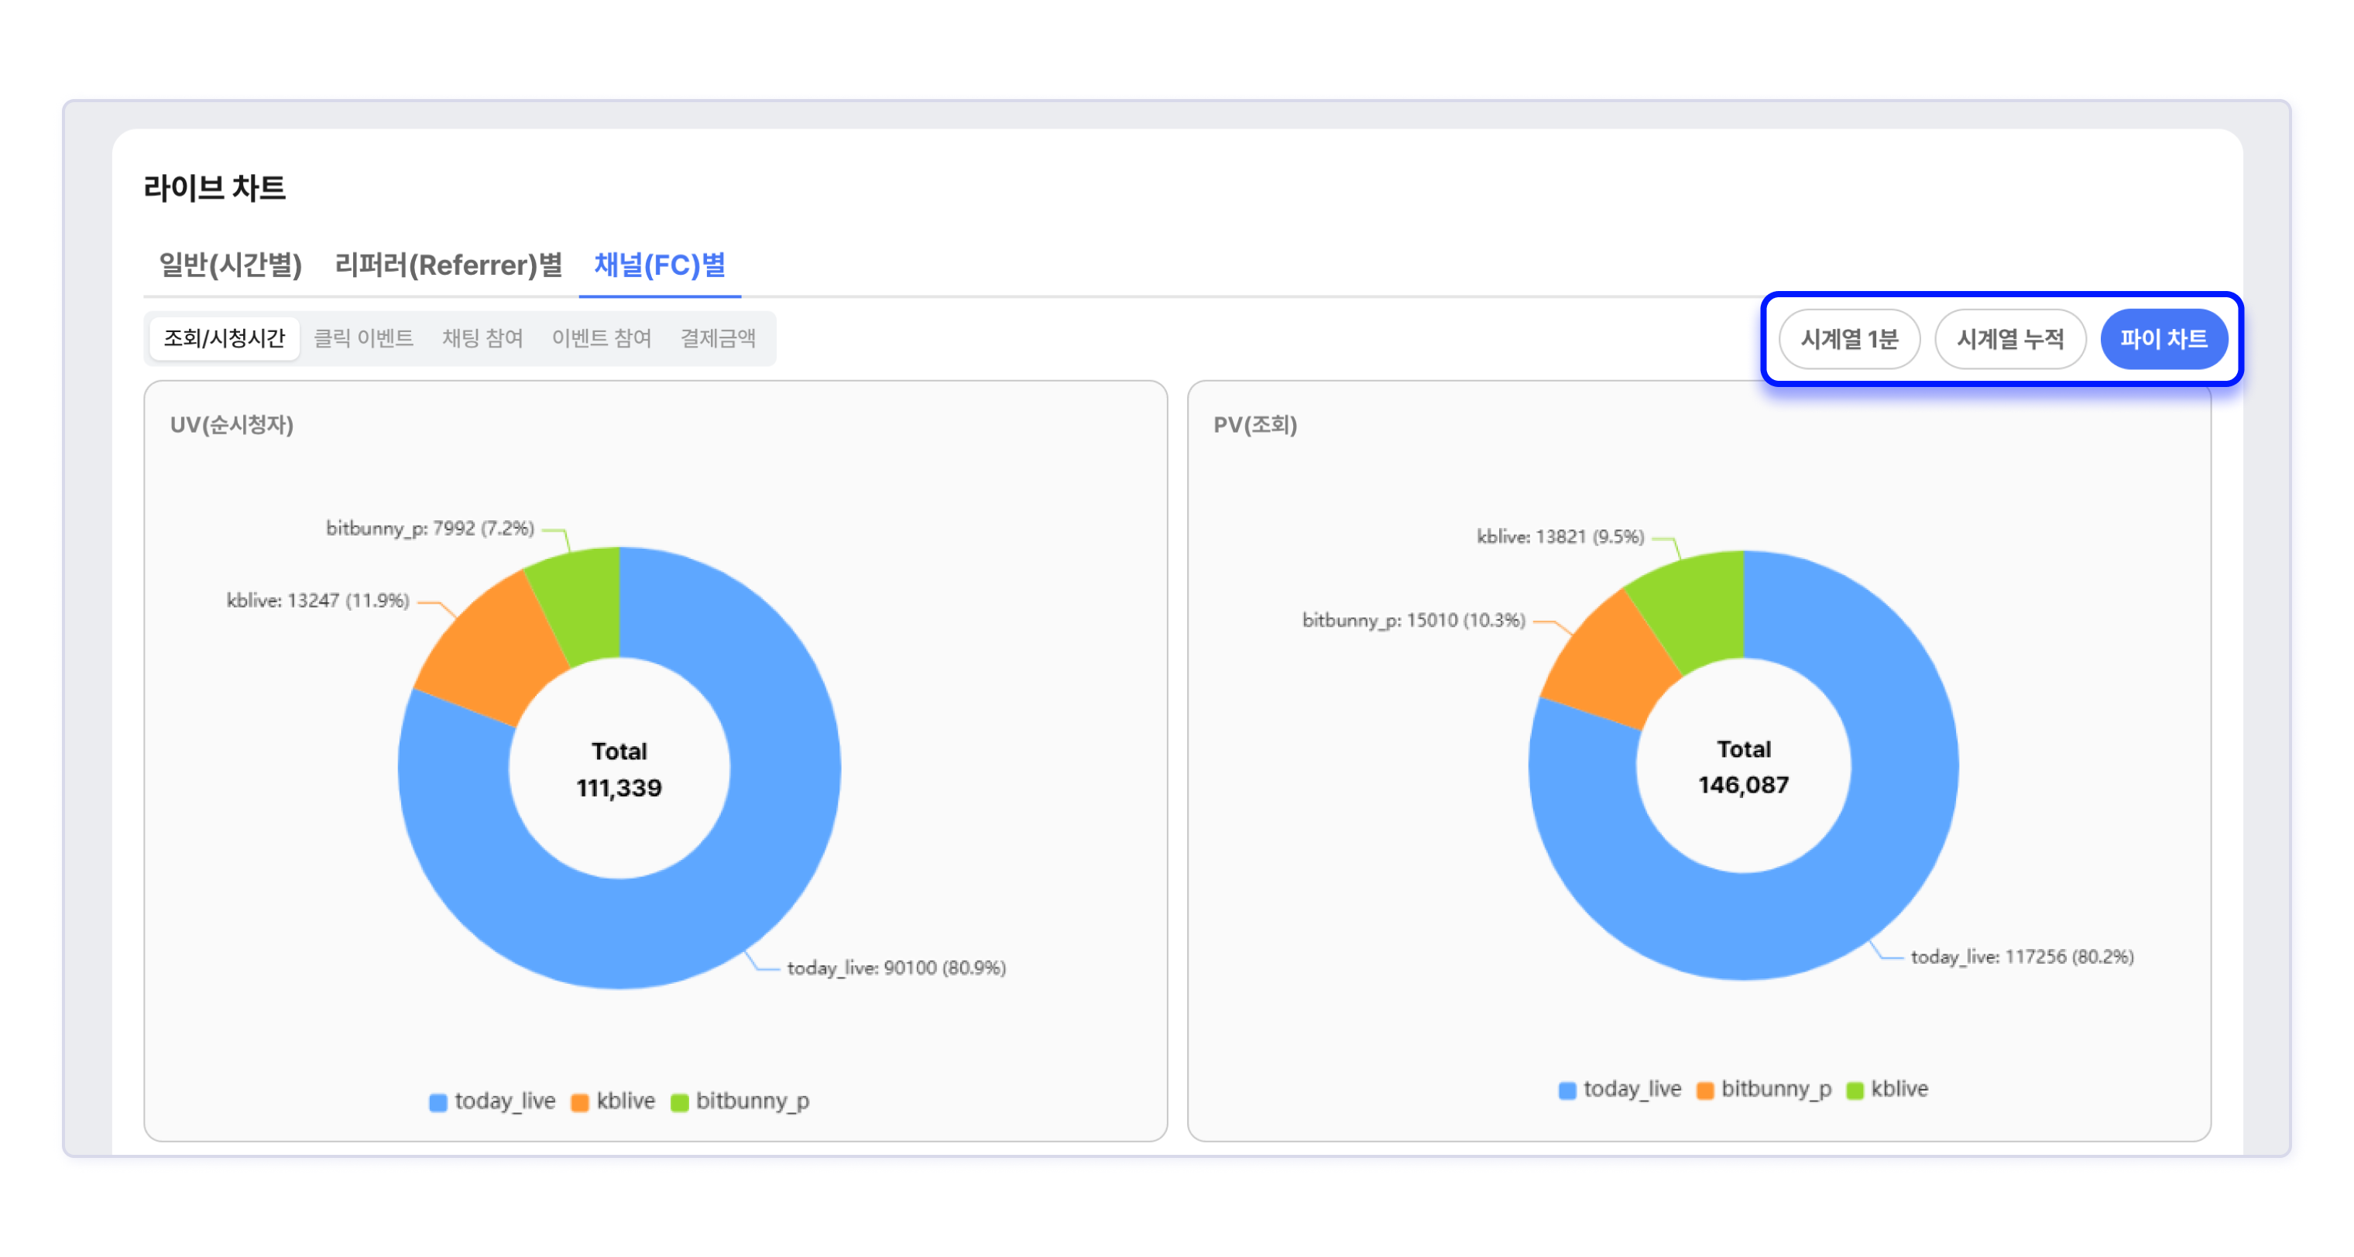
Task: Choose 시계열 누적 chart mode
Action: (2009, 339)
